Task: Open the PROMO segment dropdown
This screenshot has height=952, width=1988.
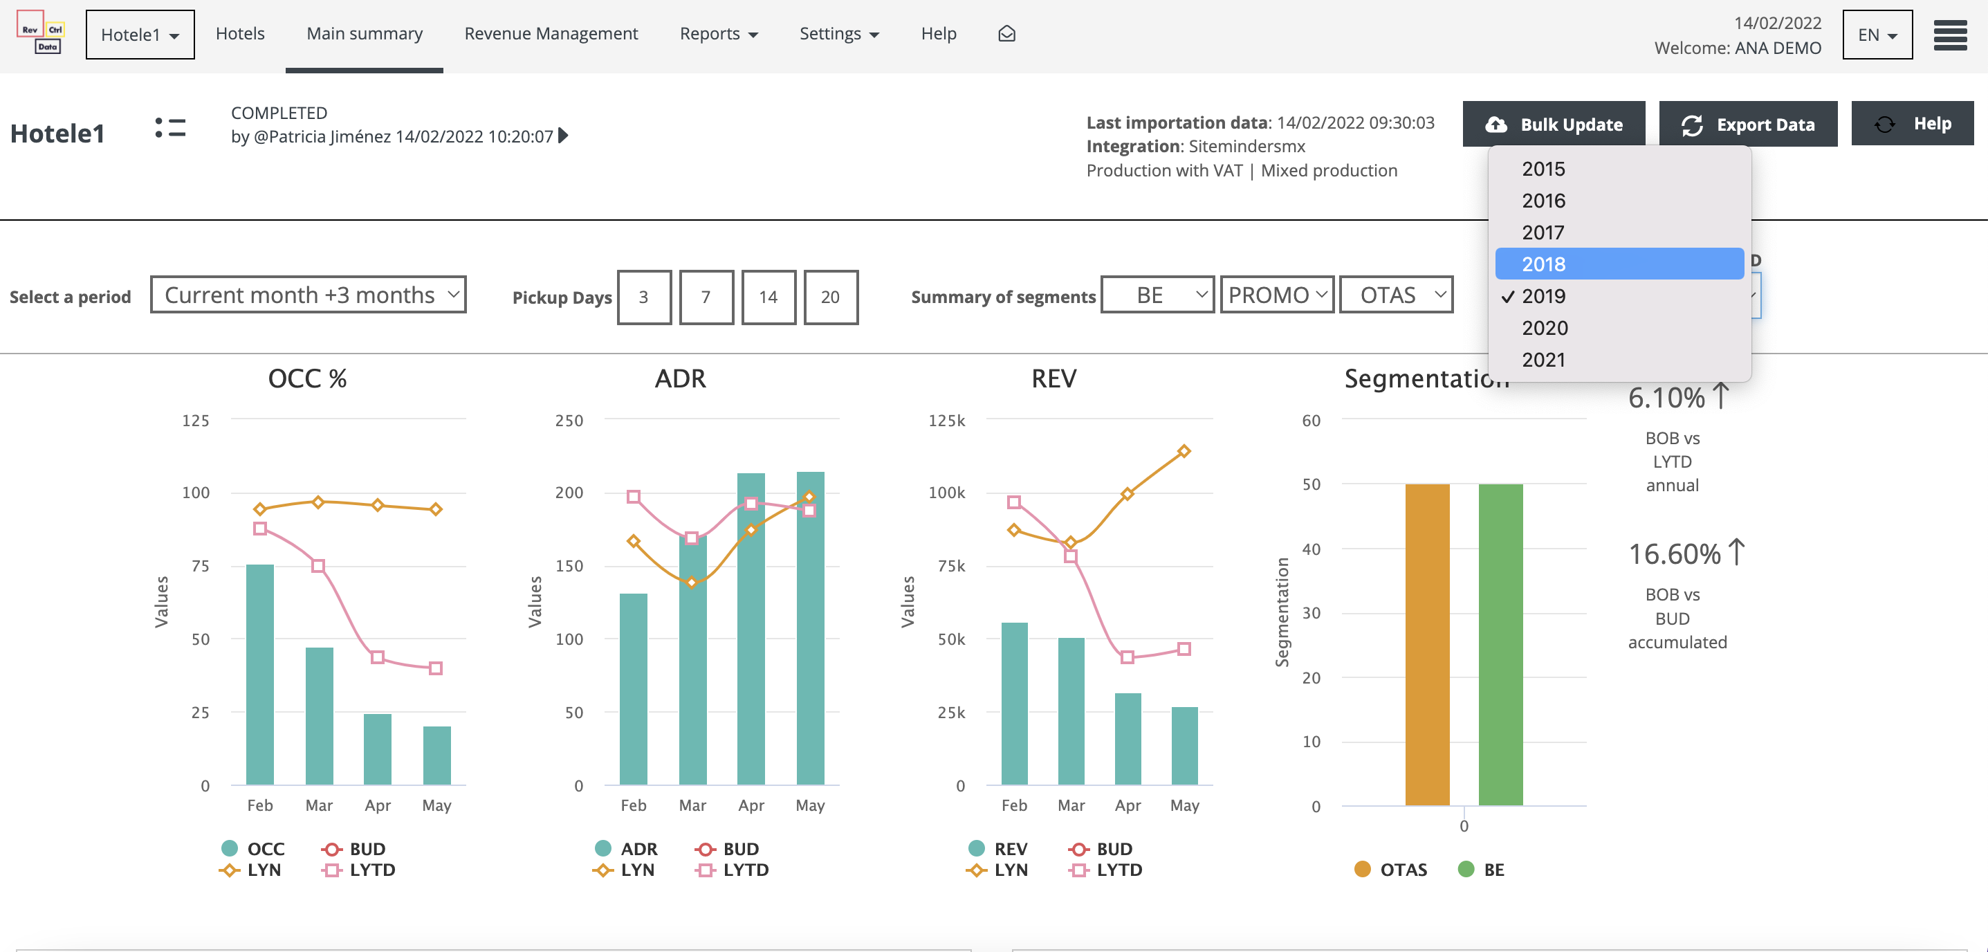Action: pyautogui.click(x=1276, y=295)
